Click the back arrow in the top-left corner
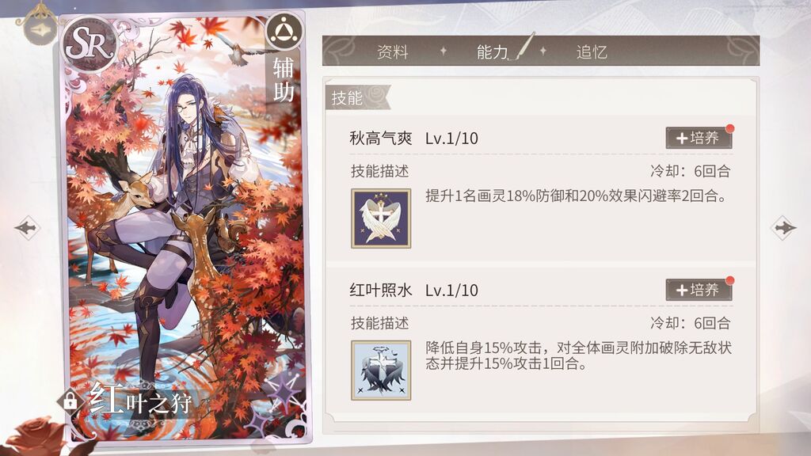 pyautogui.click(x=40, y=29)
